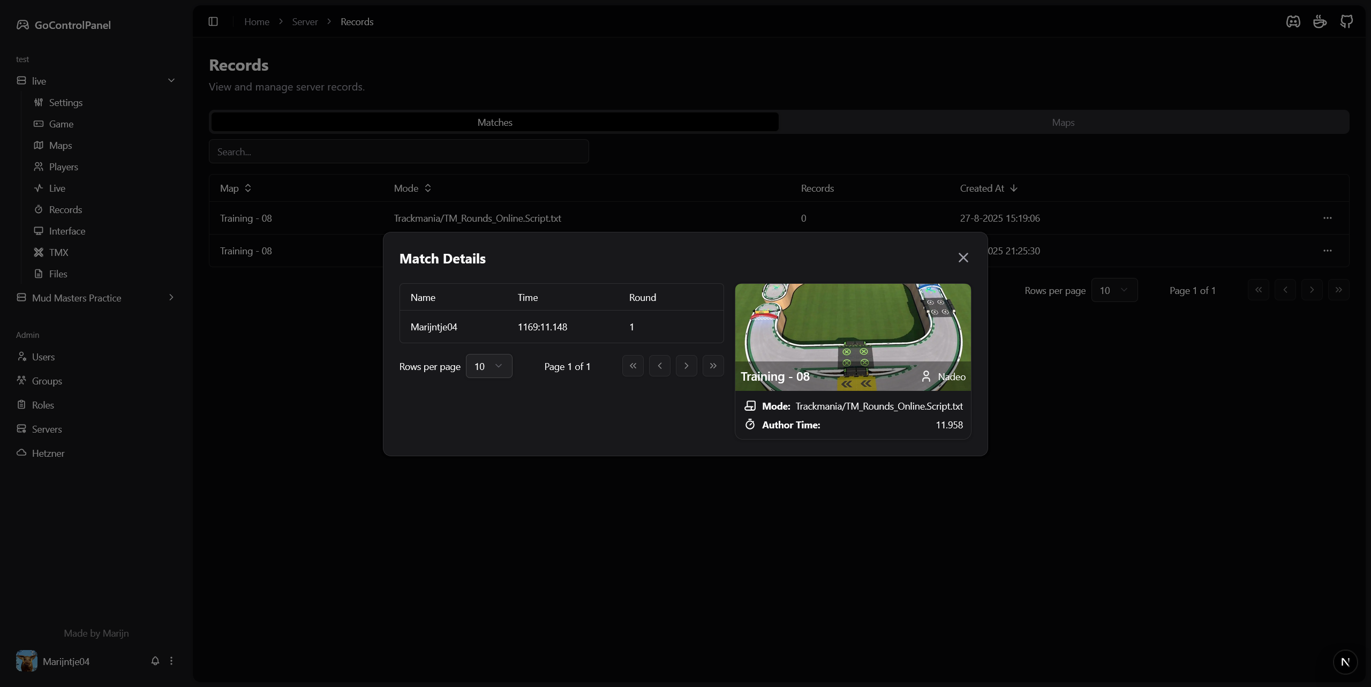Open user options three-dot menu
1371x687 pixels.
click(171, 661)
